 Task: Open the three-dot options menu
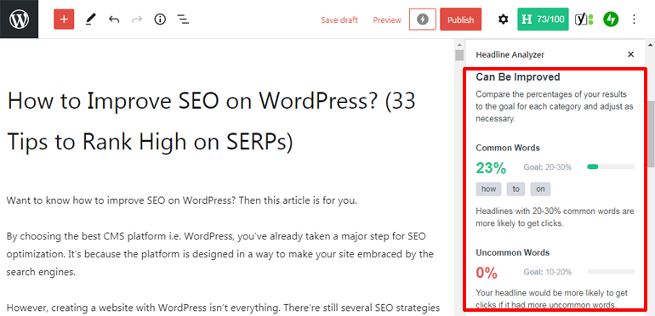pyautogui.click(x=634, y=20)
